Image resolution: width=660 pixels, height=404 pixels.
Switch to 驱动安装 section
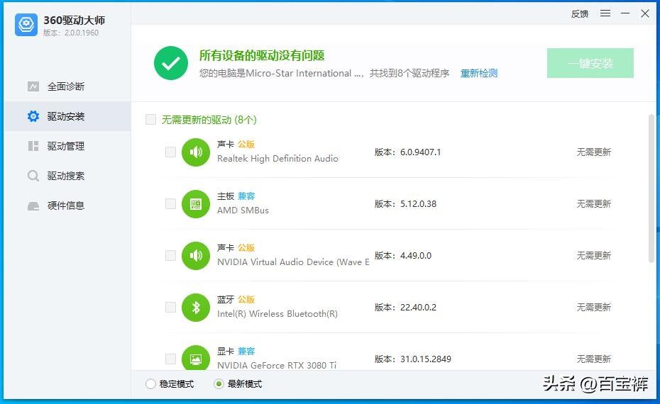[67, 116]
